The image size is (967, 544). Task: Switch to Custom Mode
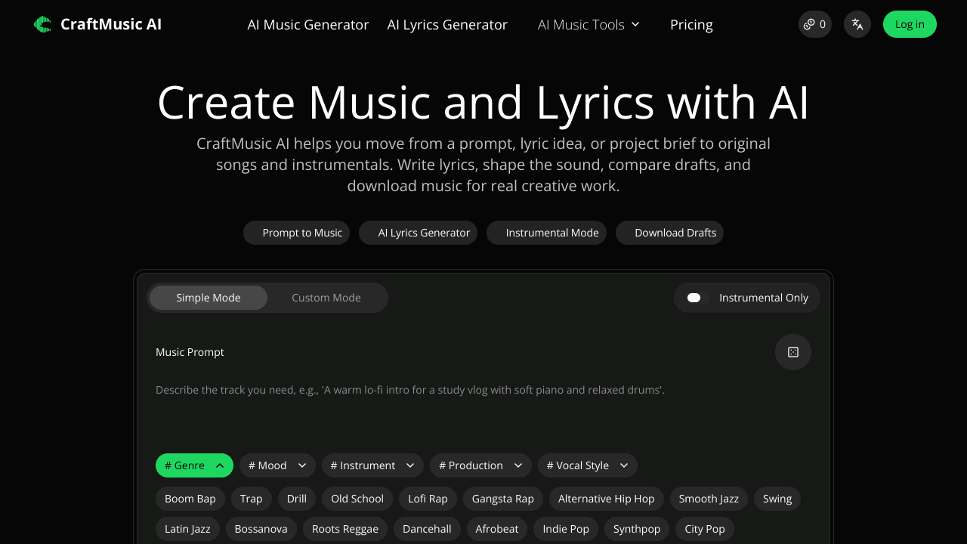326,298
